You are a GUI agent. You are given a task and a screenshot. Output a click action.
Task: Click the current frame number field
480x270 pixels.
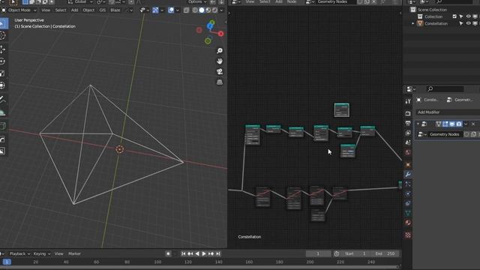pos(318,253)
